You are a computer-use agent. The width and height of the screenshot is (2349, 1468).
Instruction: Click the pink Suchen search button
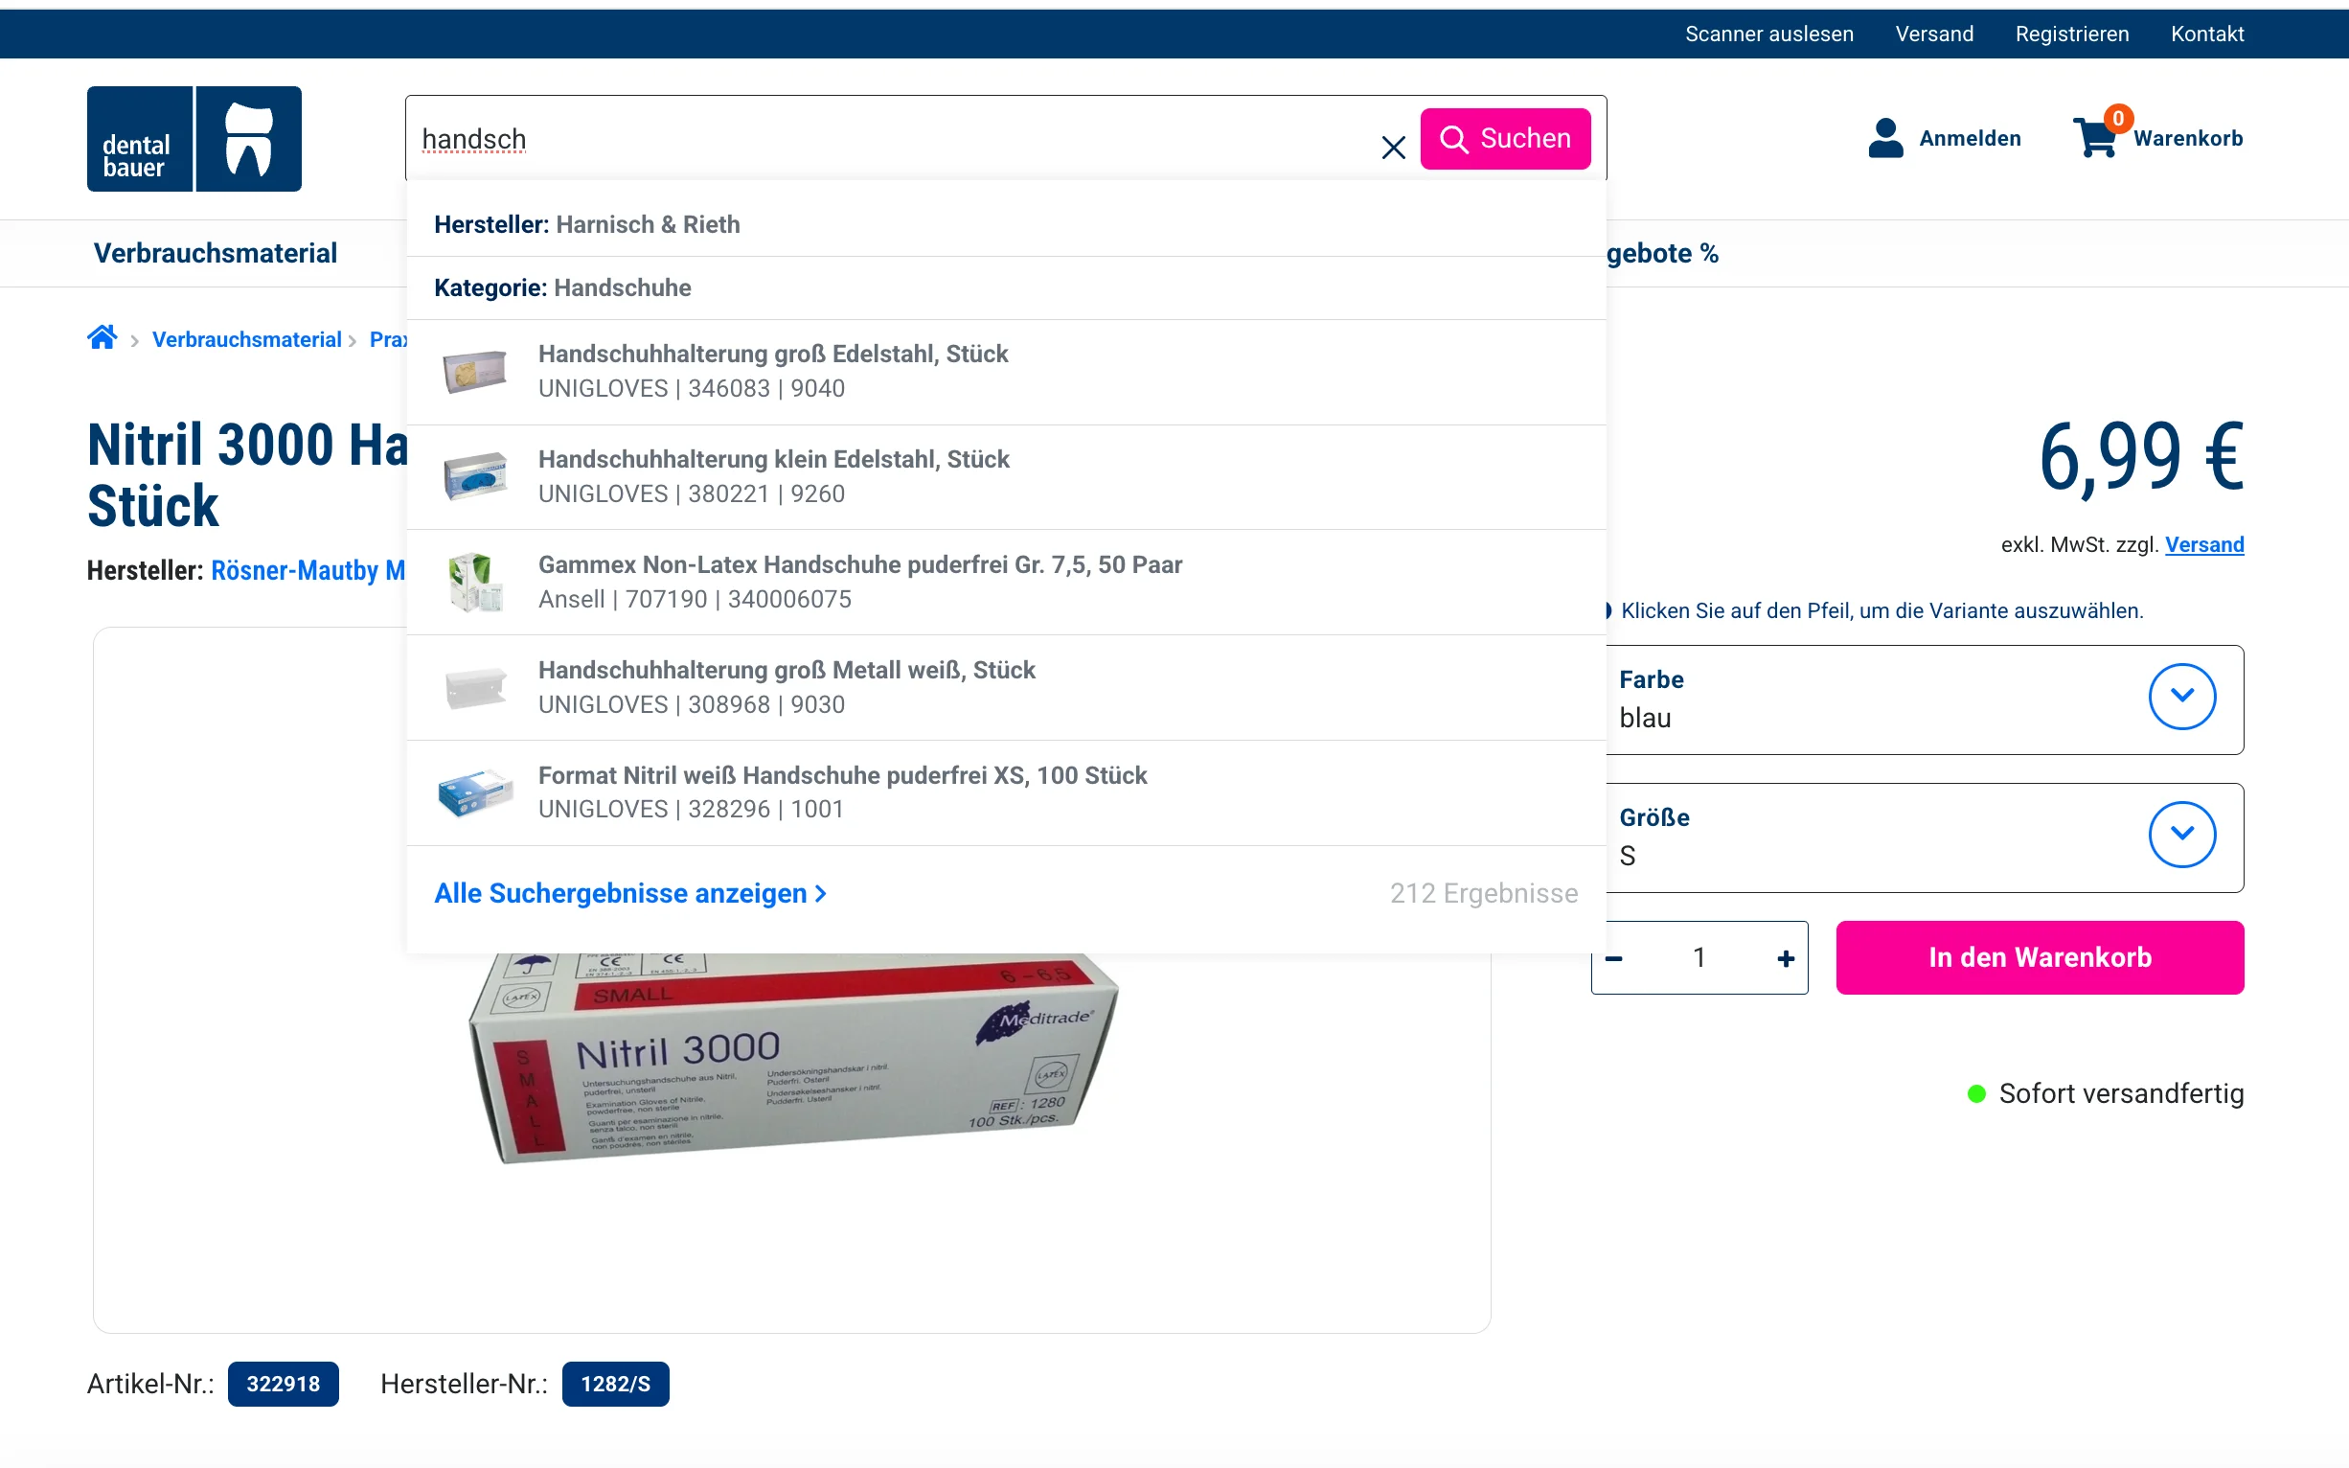(1504, 139)
